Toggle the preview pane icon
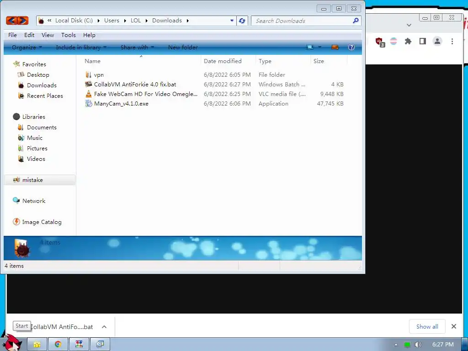Viewport: 468px width, 351px height. pos(335,47)
